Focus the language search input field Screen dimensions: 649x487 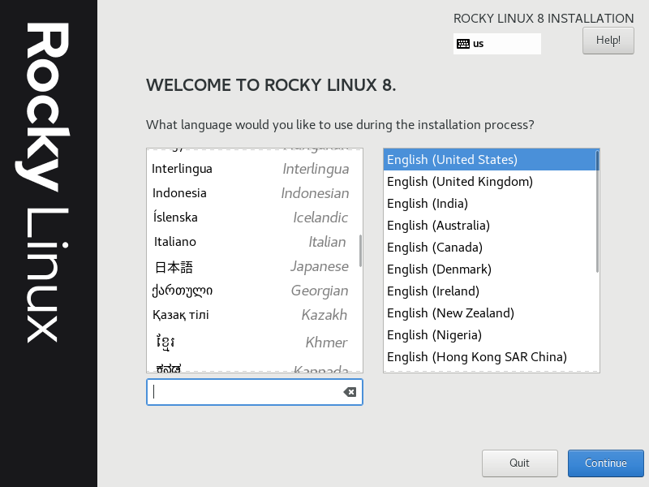pos(255,392)
